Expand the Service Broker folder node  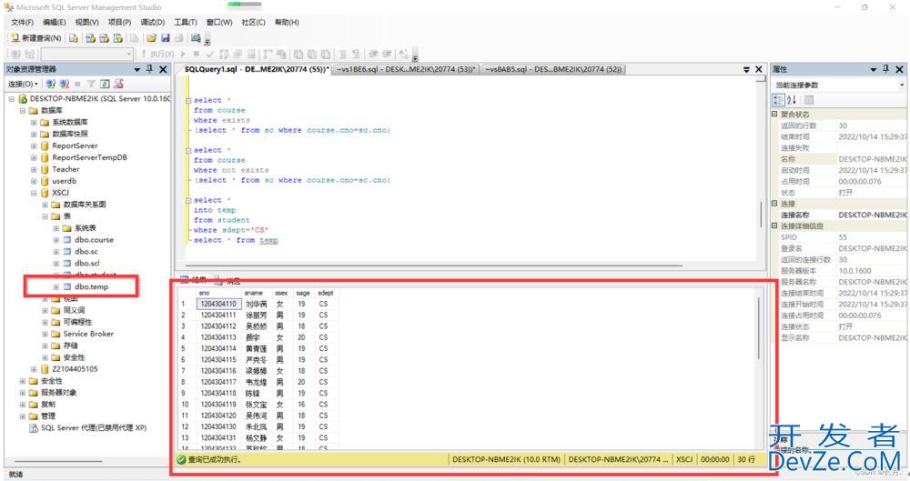[45, 334]
